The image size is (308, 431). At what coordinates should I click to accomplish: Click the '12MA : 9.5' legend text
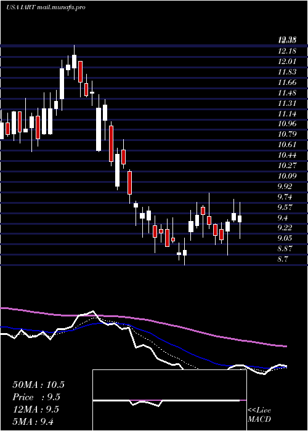click(x=36, y=409)
